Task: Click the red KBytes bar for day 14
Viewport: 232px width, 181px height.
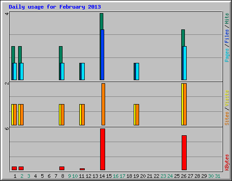Action: (102, 149)
